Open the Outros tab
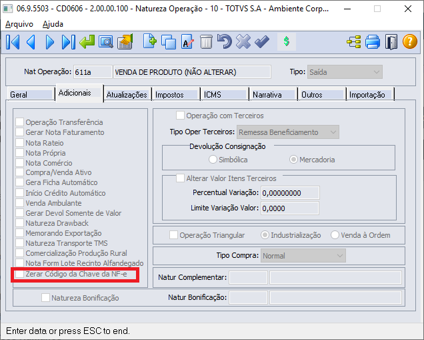Screen dimensions: 424x340 322,95
